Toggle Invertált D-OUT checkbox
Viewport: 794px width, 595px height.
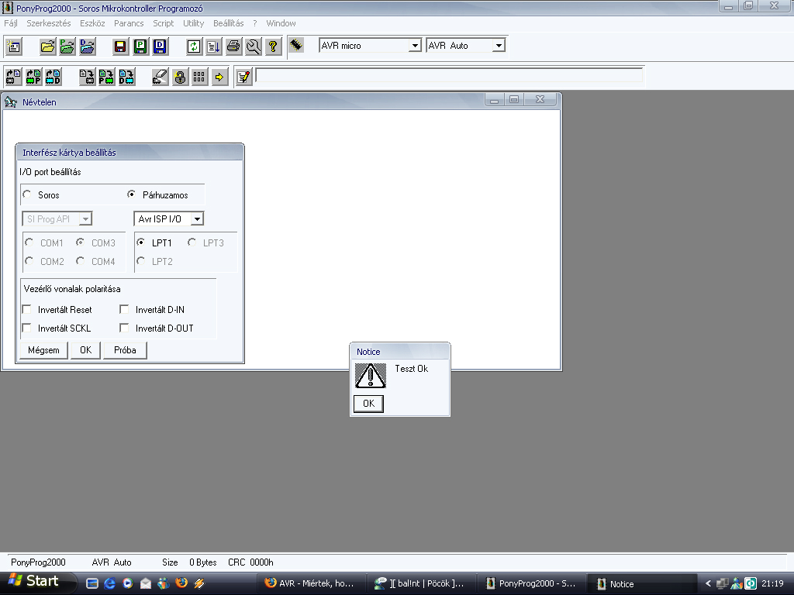pos(125,328)
